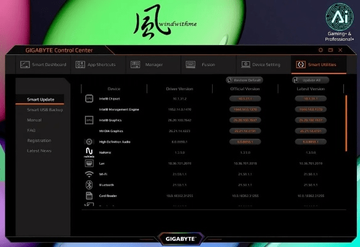Click the Intel Chipset device name
This screenshot has width=360, height=247.
coord(110,99)
